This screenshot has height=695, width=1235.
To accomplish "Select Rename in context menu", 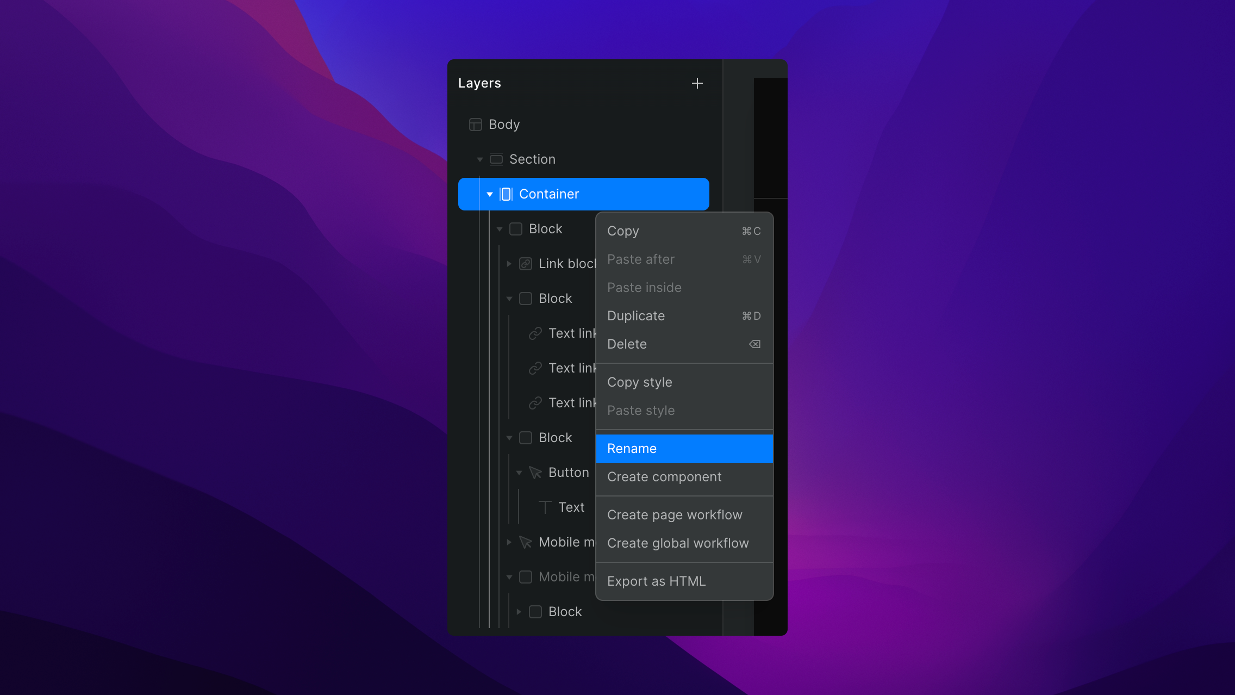I will point(684,449).
